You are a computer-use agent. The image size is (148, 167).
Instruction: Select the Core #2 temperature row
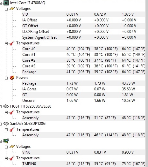83,60
